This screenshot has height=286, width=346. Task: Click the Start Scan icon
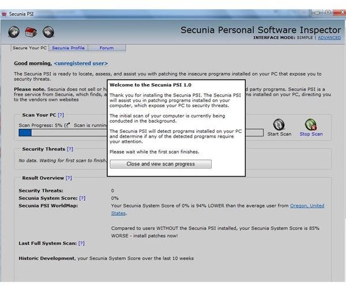click(x=279, y=125)
